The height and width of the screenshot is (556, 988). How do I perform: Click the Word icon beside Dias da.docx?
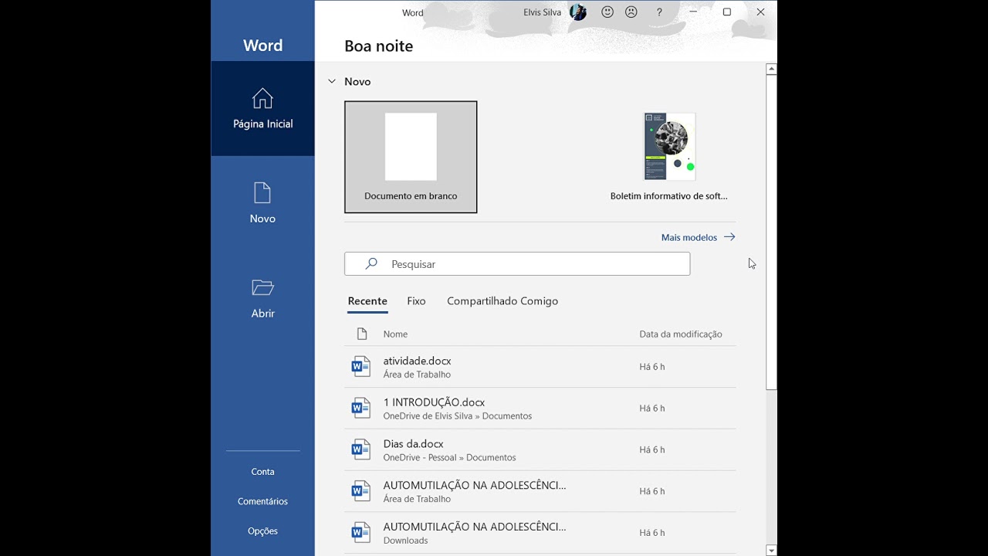[x=360, y=449]
